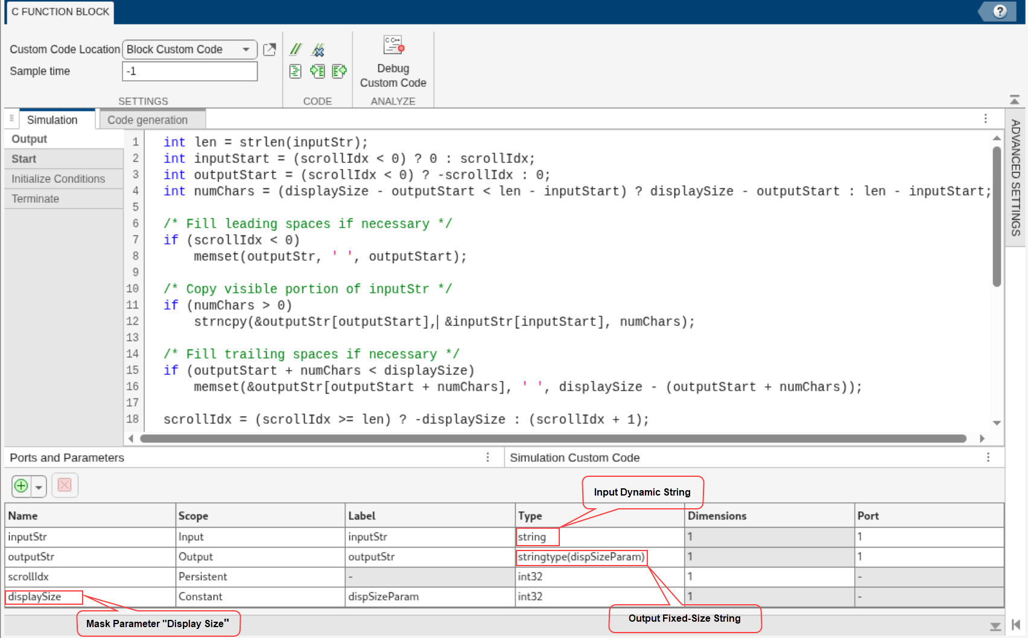Select the Terminate code section

tap(63, 199)
